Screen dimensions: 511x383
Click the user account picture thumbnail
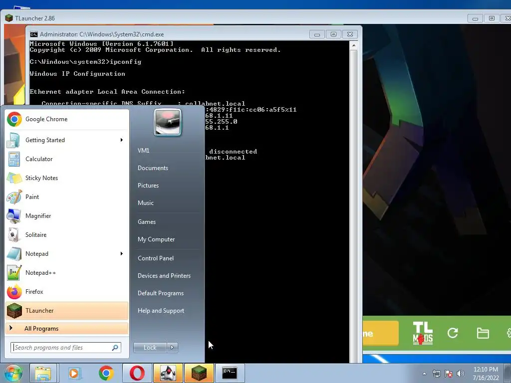(x=168, y=123)
